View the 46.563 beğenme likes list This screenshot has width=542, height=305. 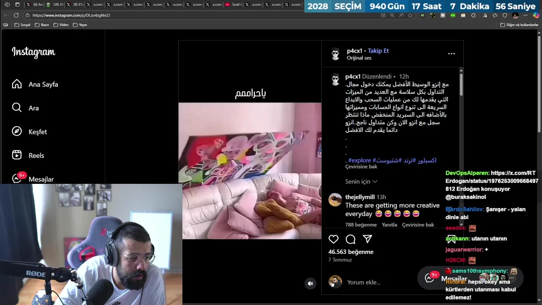click(351, 252)
